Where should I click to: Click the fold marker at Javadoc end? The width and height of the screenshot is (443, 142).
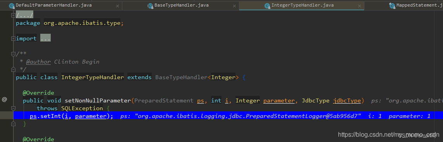point(13,69)
